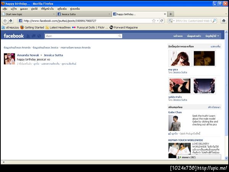Image resolution: width=229 pixels, height=172 pixels.
Task: Open Pussycat Dolls Flickr bookmark
Action: pos(90,27)
